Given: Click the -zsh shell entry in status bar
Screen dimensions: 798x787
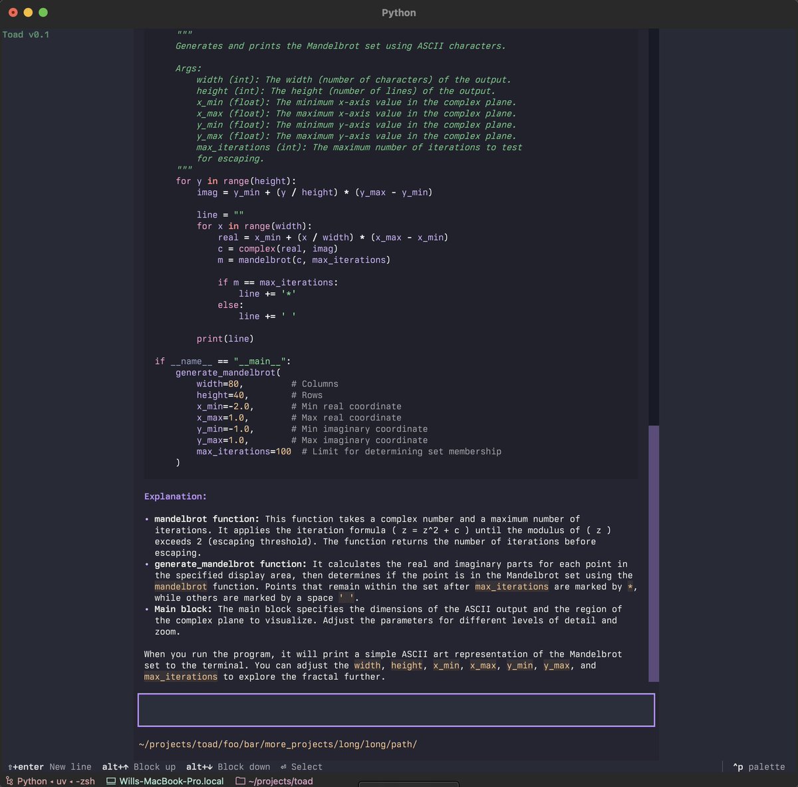Looking at the screenshot, I should [x=84, y=781].
